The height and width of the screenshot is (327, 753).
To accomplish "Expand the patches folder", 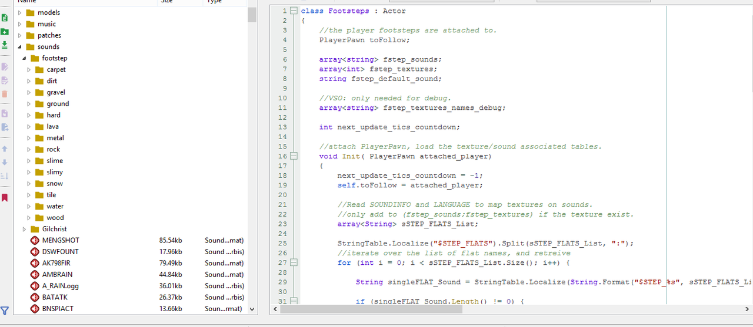I will click(x=19, y=35).
